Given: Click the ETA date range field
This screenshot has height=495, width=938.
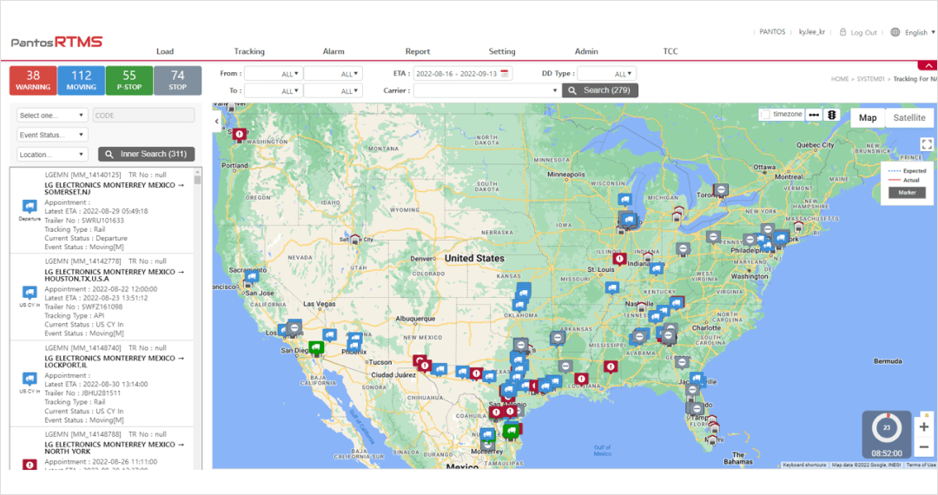Looking at the screenshot, I should click(461, 74).
